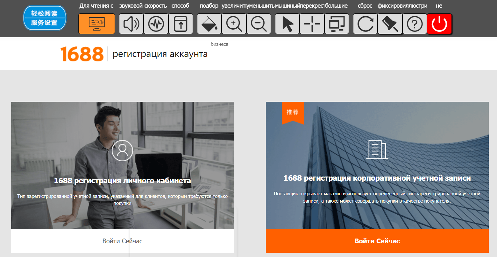Image resolution: width=497 pixels, height=257 pixels.
Task: Click the user profile circle icon
Action: (x=122, y=150)
